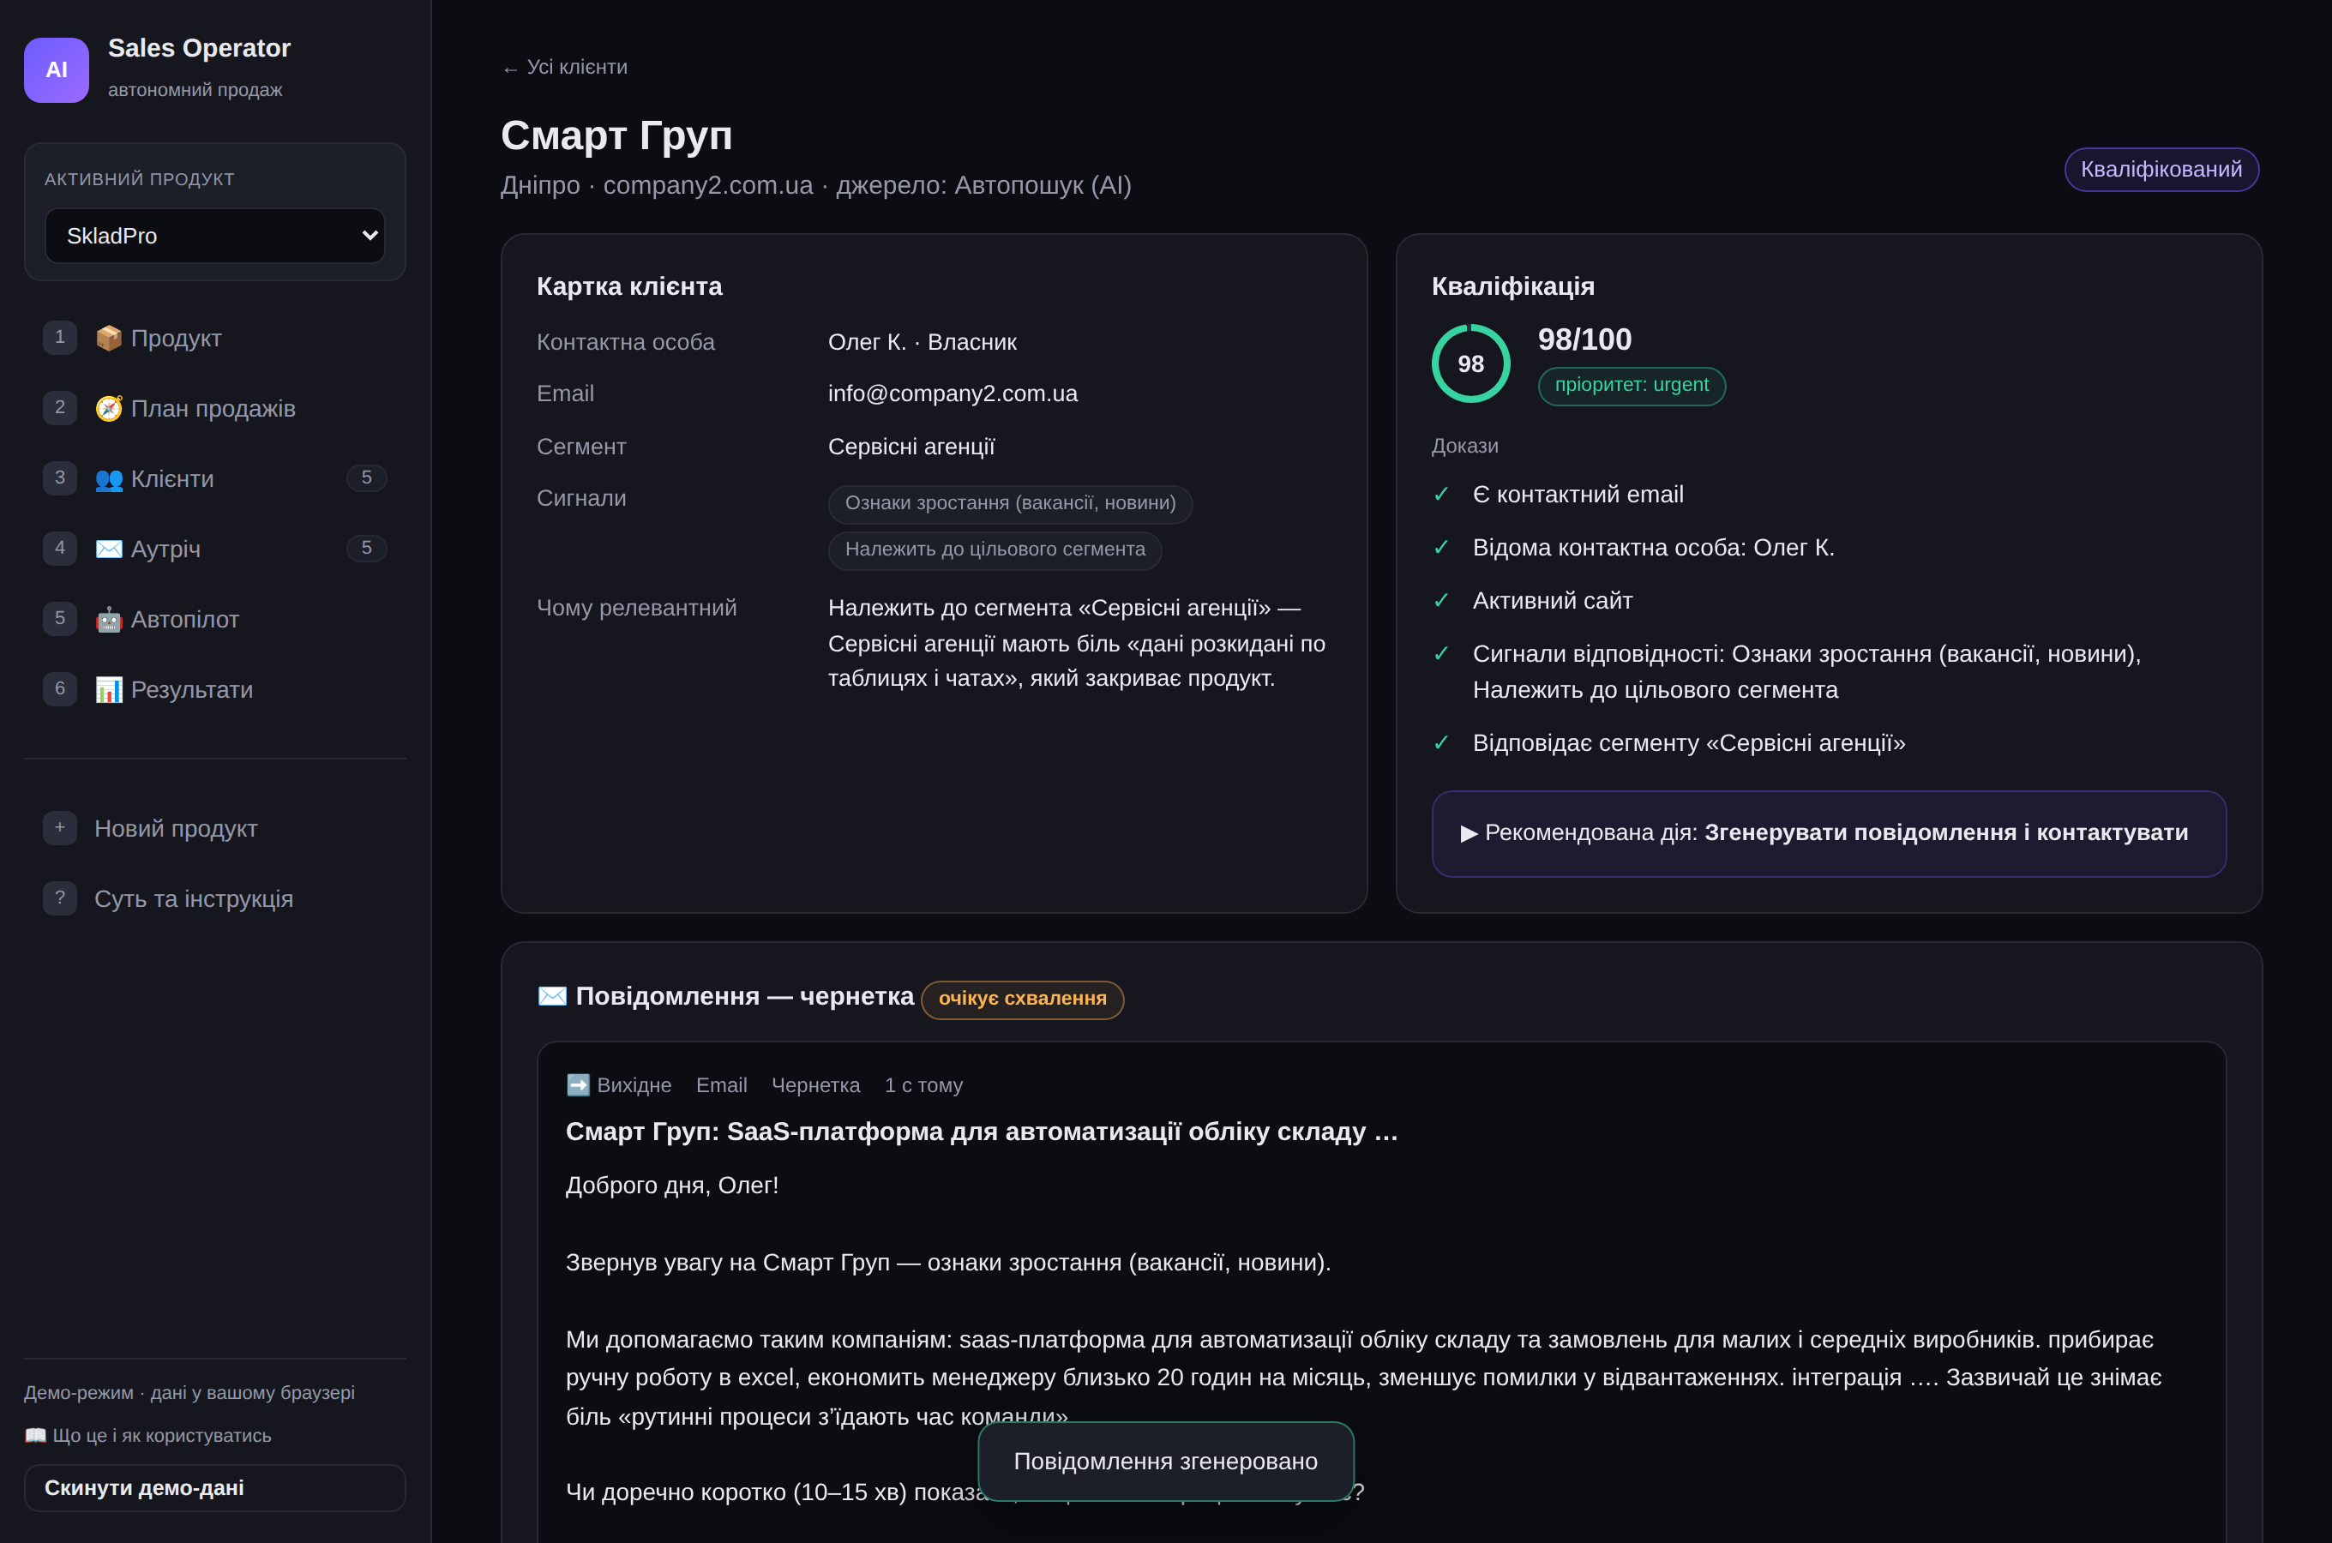Viewport: 2332px width, 1543px height.
Task: Click checkmark beside 'Відповідає сегменту'
Action: (x=1441, y=742)
